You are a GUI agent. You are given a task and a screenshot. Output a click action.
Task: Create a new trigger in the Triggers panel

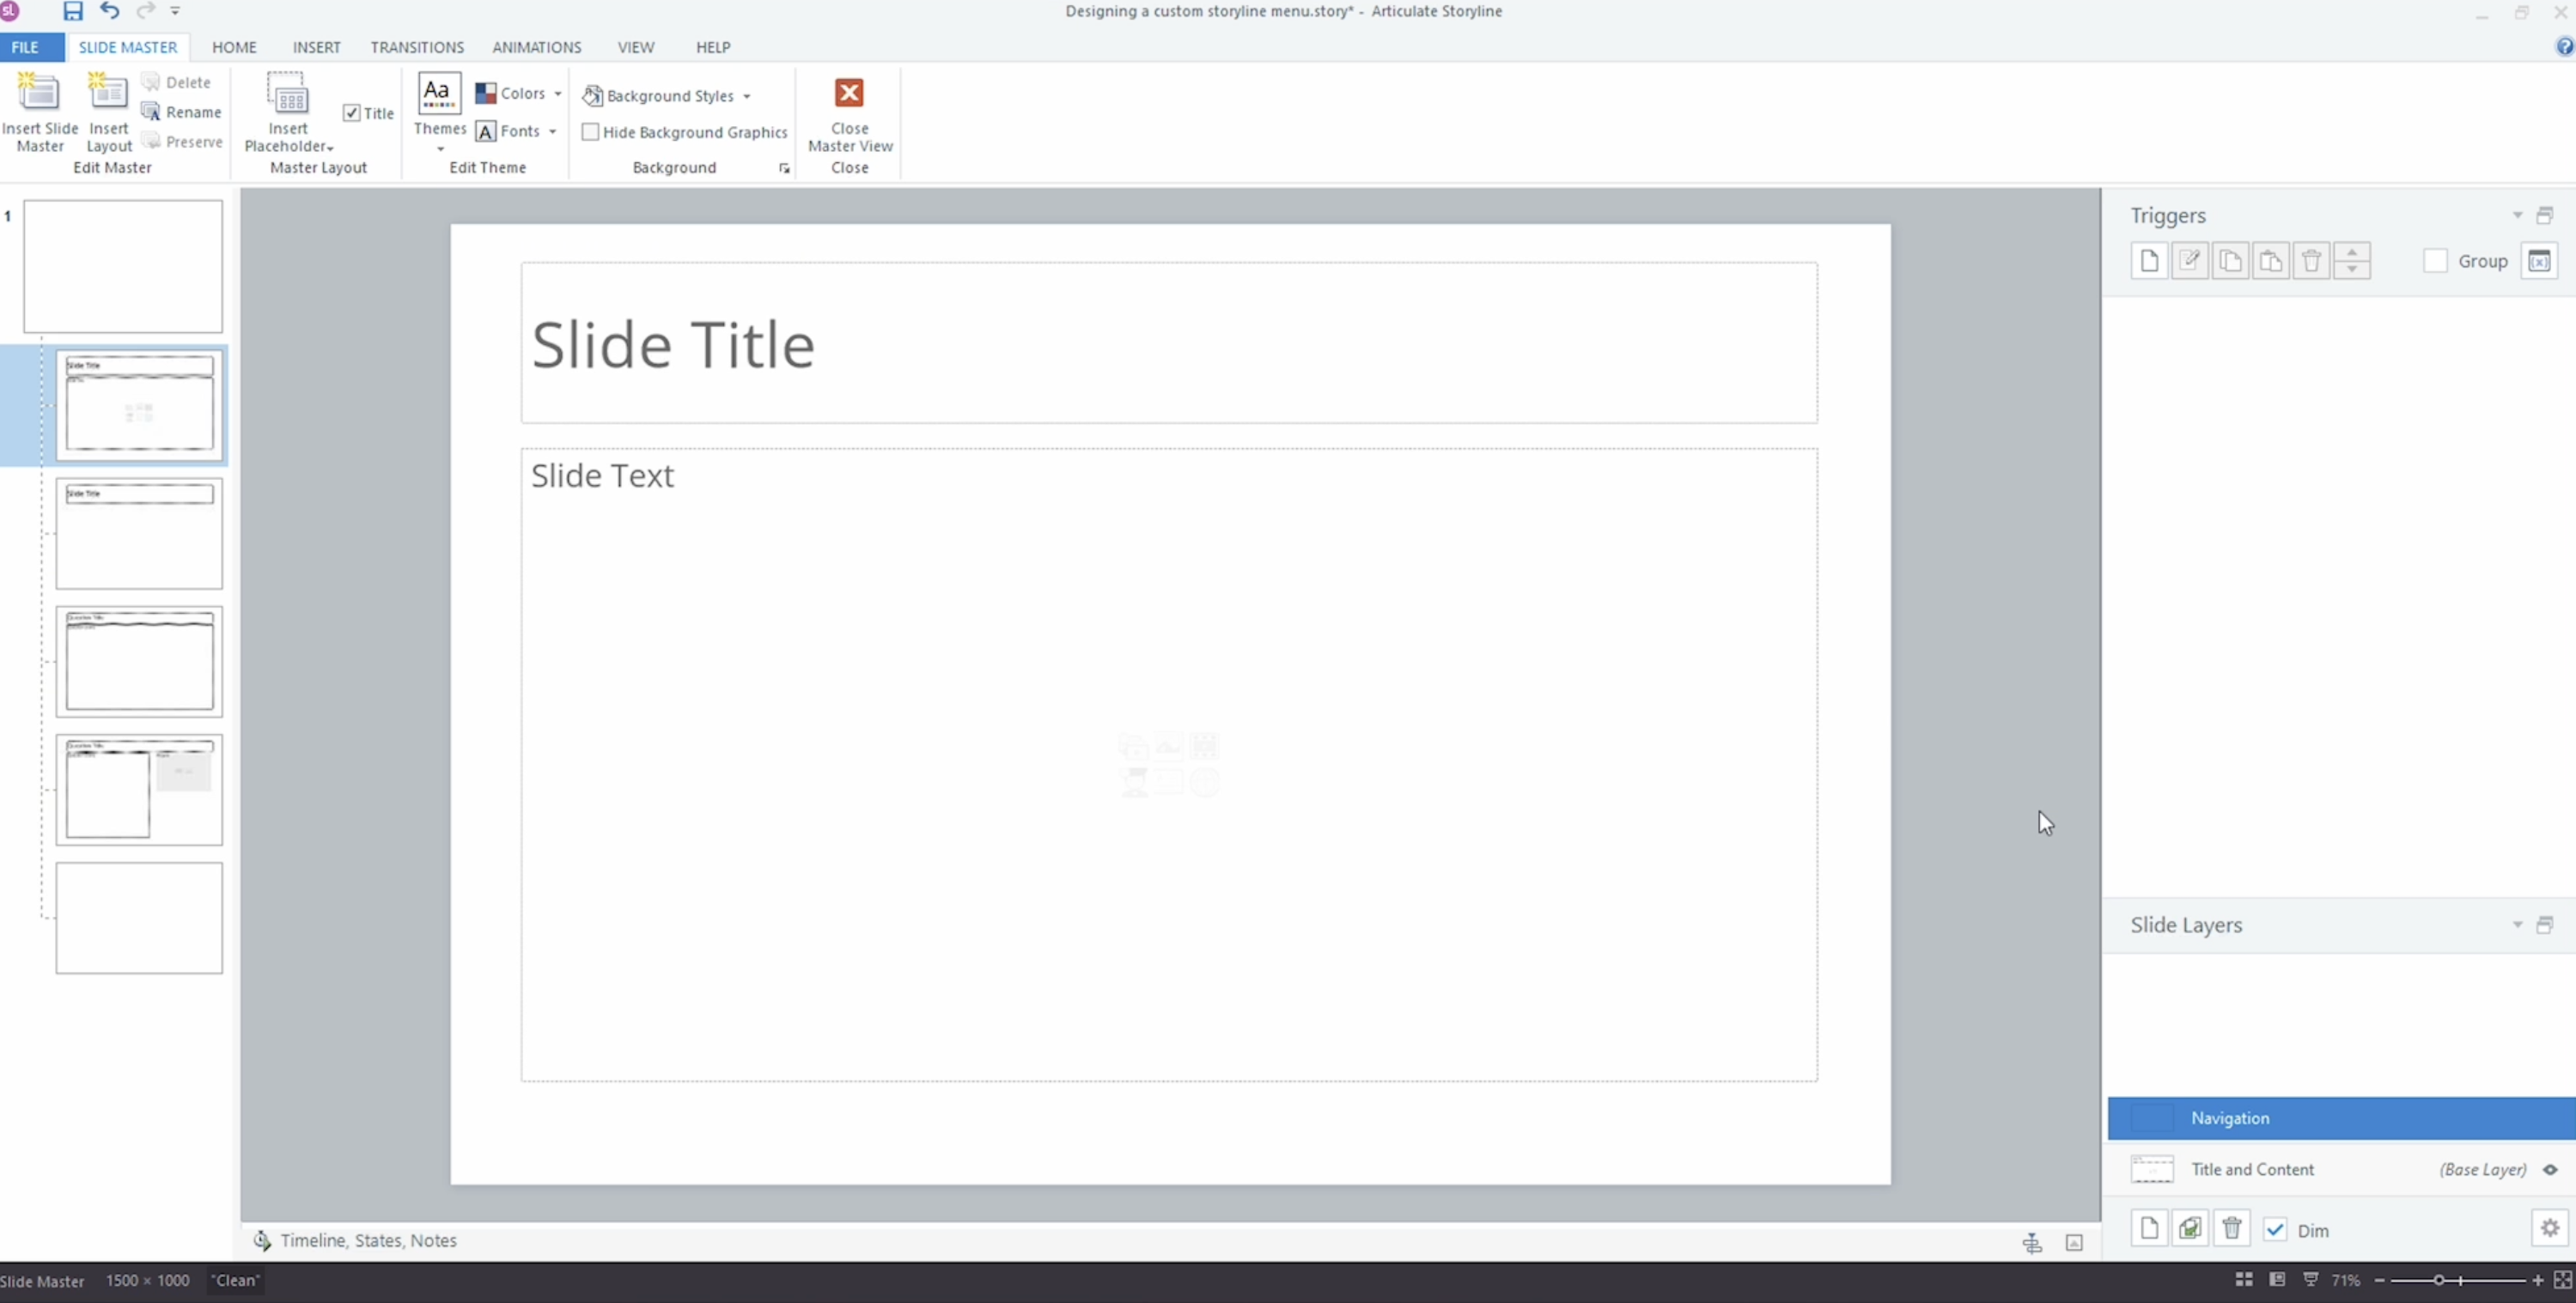pyautogui.click(x=2148, y=260)
